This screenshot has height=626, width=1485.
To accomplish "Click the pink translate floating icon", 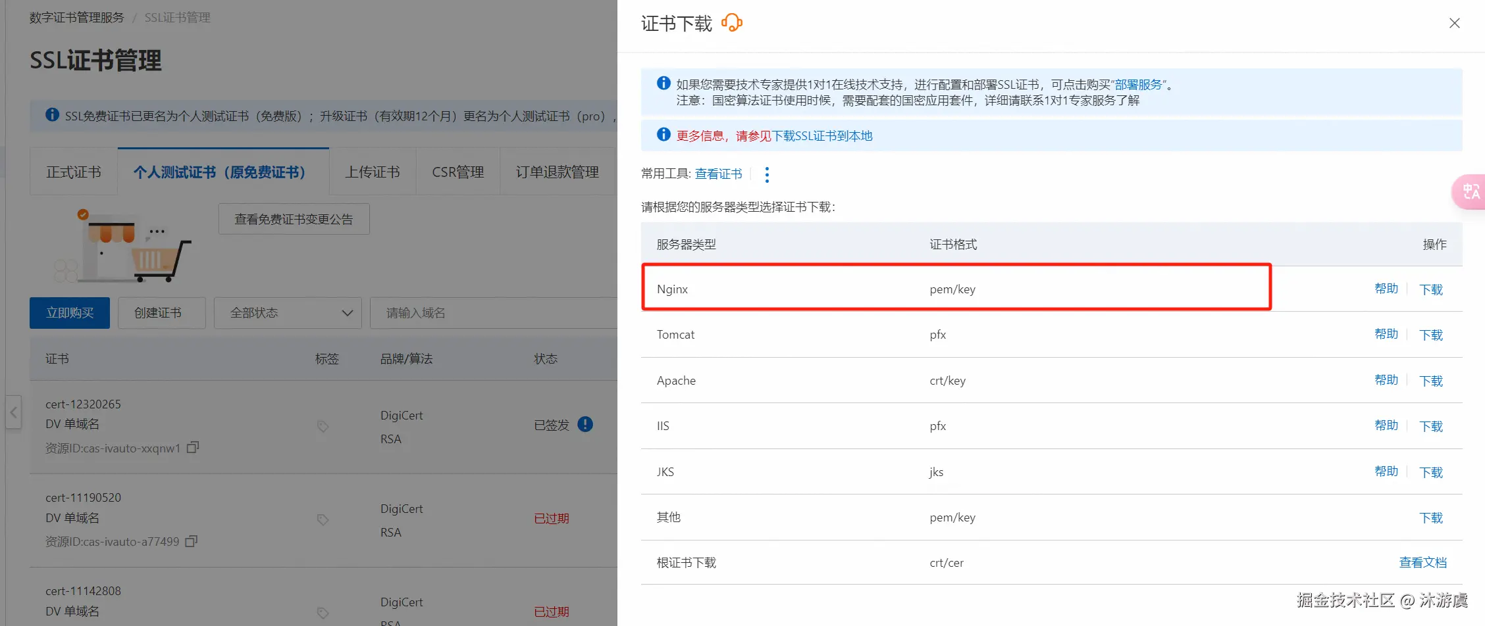I will click(x=1470, y=191).
